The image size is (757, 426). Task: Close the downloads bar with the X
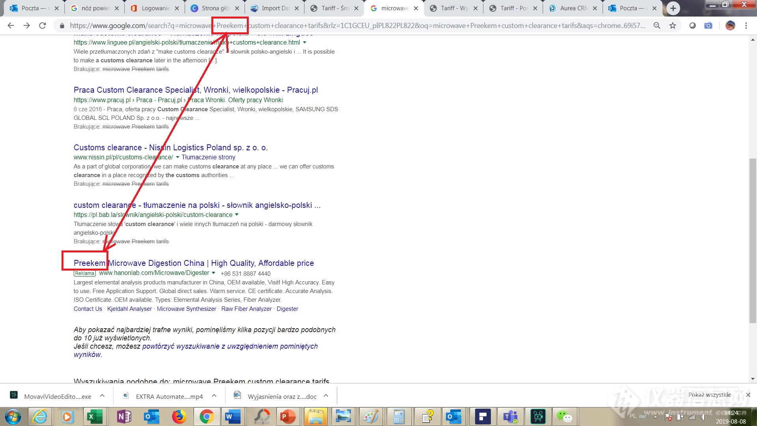(748, 395)
